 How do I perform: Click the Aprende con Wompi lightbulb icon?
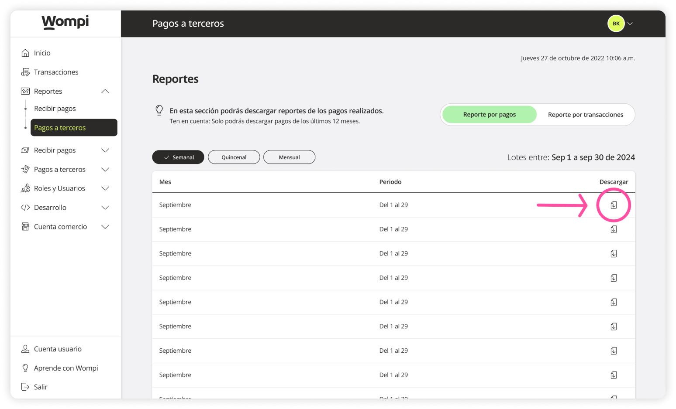[x=25, y=368]
